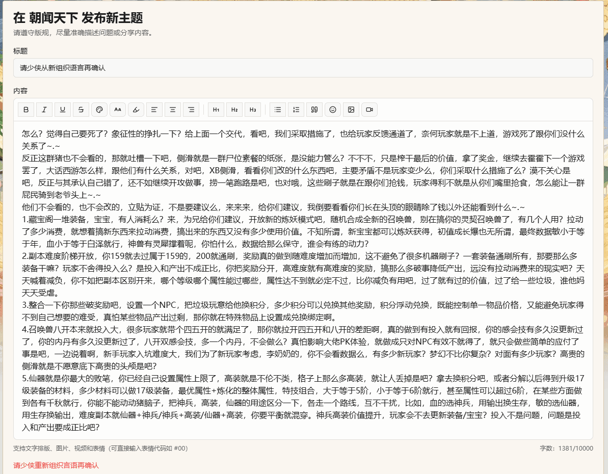Click the paragraph starting with 2.副本难度阶梯开放
The image size is (608, 474).
303,274
